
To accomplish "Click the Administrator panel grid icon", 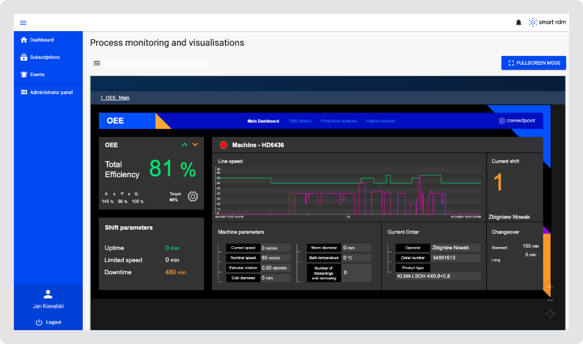I will [x=24, y=92].
